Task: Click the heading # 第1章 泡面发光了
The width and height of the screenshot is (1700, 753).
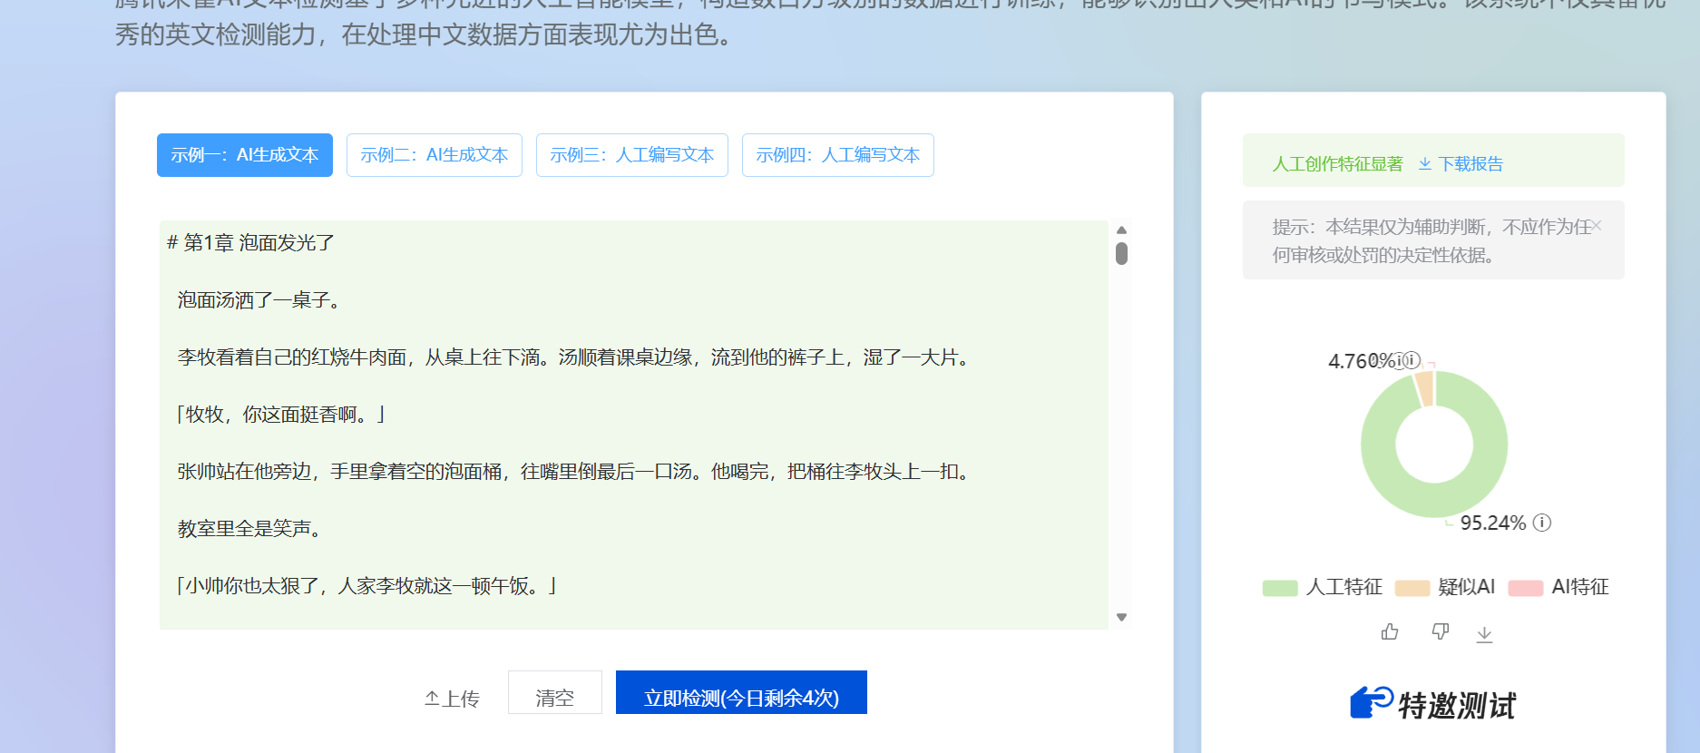Action: pos(251,243)
